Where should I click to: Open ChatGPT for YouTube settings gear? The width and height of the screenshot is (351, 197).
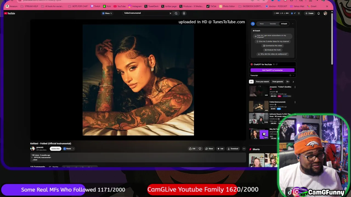coord(274,64)
